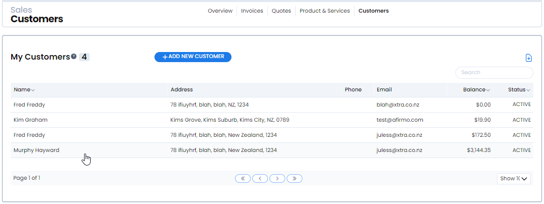The width and height of the screenshot is (544, 204).
Task: Select the Customers tab
Action: point(374,11)
